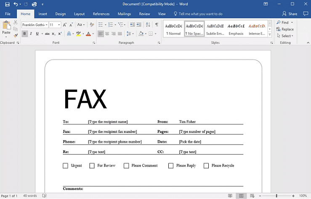Click the Paste clipboard icon
Screen dimensions: 311x199
click(x=6, y=25)
